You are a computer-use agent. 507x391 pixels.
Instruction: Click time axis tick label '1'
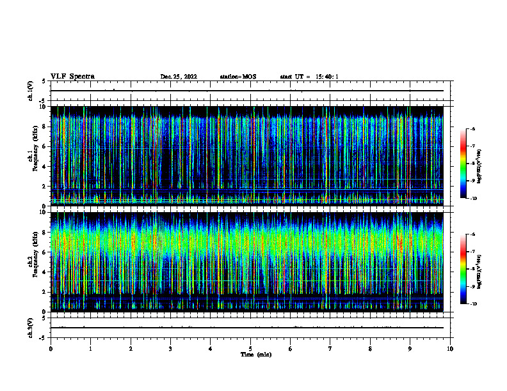90,349
